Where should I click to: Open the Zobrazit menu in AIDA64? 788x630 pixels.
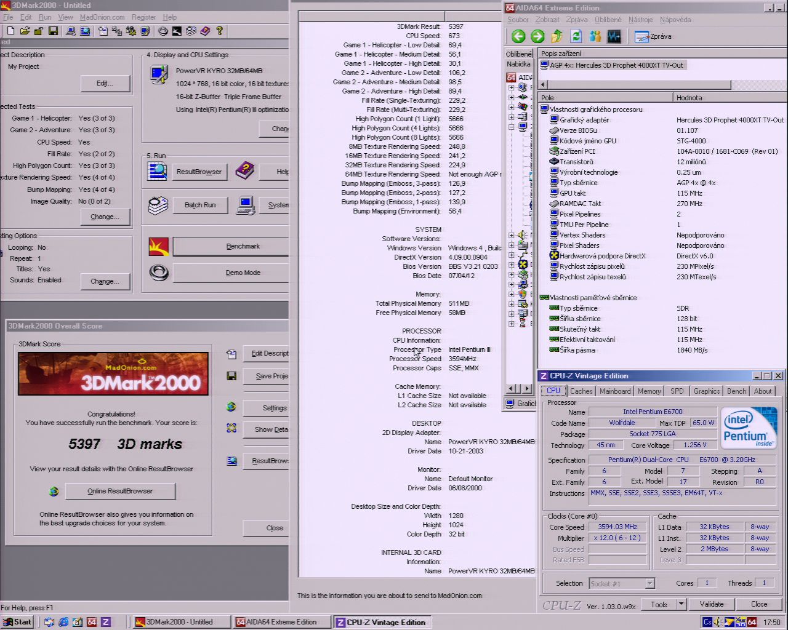(x=547, y=20)
